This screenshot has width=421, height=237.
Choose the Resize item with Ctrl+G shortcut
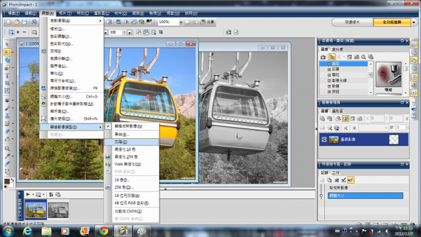72,97
